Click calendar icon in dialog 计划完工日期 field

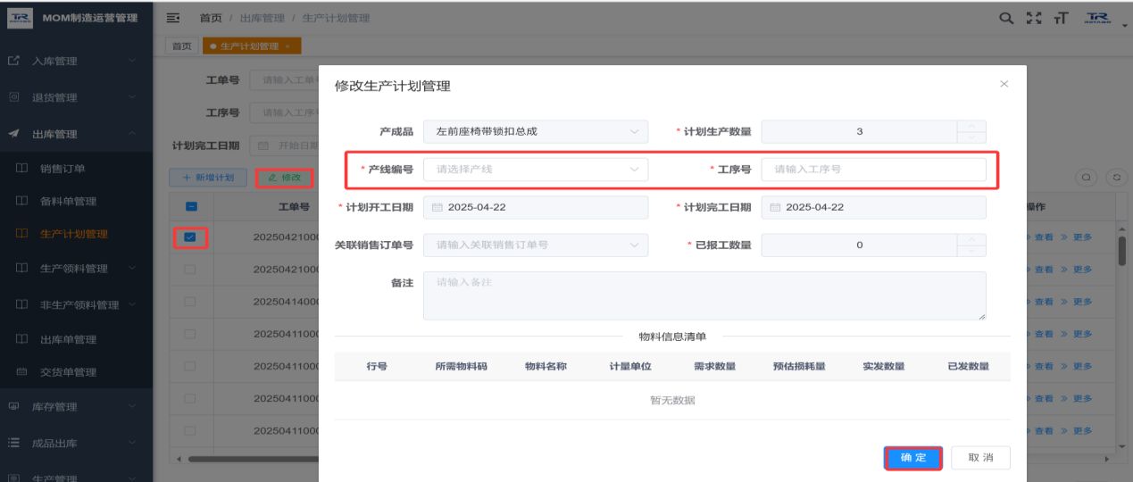coord(775,207)
